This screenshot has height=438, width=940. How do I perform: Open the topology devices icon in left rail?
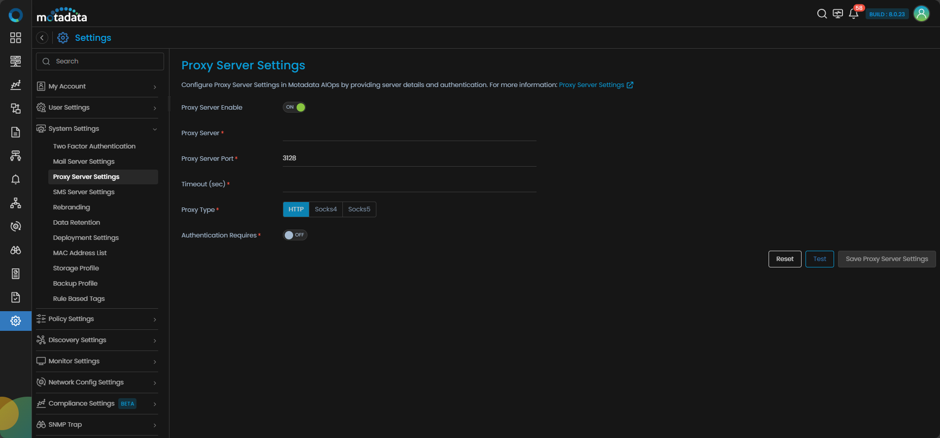coord(16,109)
